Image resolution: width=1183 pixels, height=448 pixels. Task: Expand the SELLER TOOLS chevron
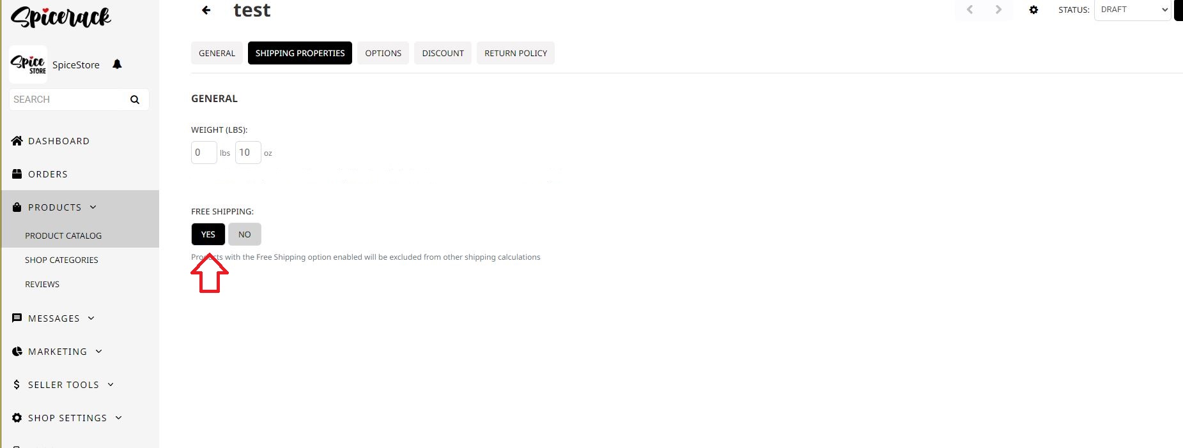pyautogui.click(x=111, y=385)
